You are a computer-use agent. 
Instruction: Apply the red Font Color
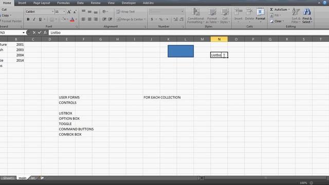72,20
